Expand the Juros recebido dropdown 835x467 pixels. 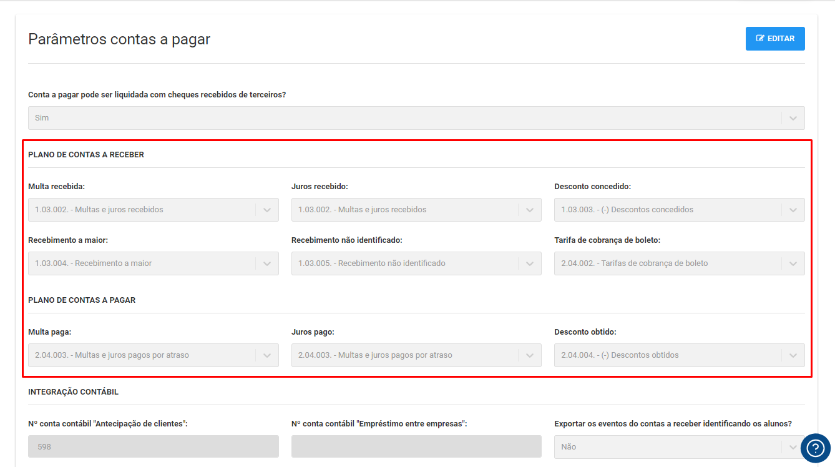(416, 210)
